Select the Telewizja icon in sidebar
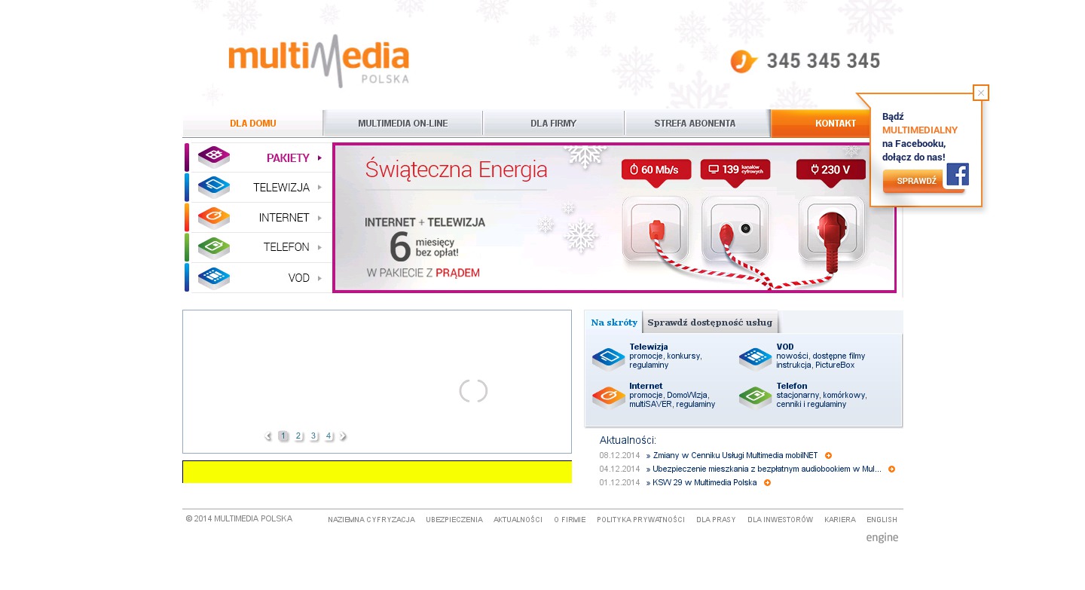Viewport: 1085px width, 590px height. click(214, 187)
